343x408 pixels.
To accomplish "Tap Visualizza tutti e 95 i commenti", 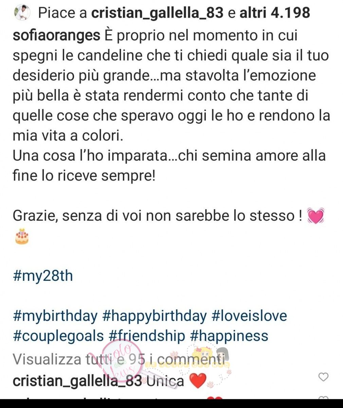I will coord(119,359).
